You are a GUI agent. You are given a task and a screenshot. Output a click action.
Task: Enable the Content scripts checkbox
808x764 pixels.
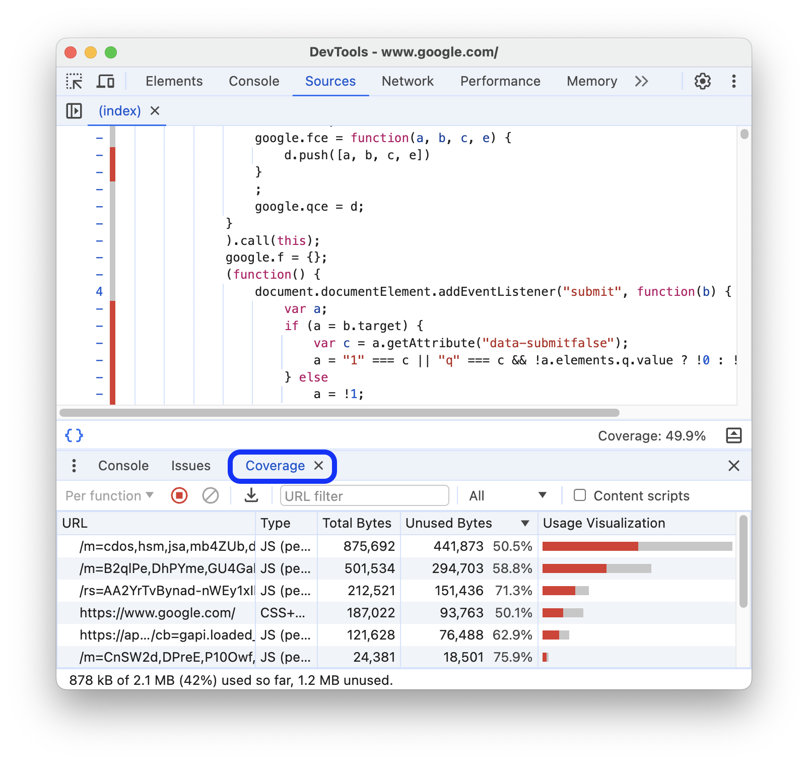(580, 495)
